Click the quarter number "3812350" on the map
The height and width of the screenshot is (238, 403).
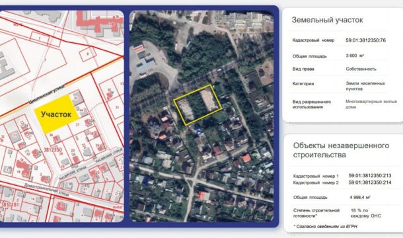click(53, 150)
